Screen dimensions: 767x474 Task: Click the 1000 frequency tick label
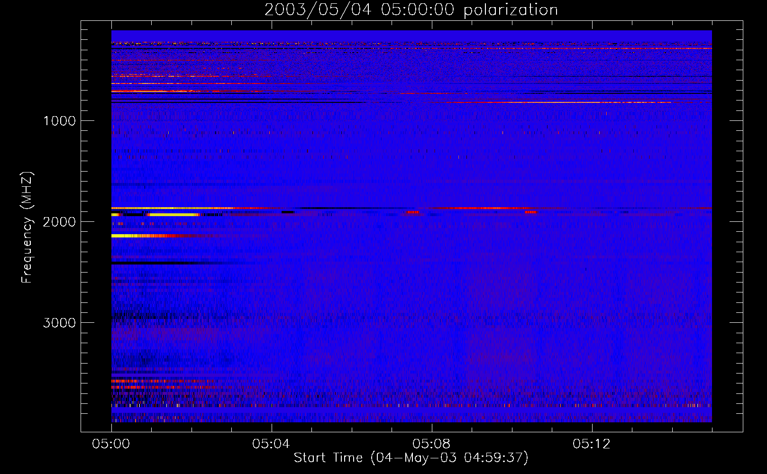59,121
